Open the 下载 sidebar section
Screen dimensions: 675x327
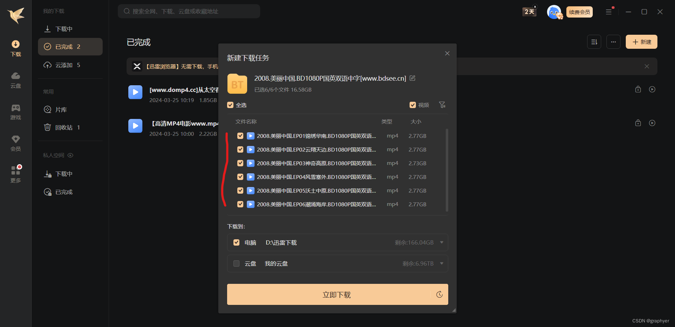click(x=16, y=48)
